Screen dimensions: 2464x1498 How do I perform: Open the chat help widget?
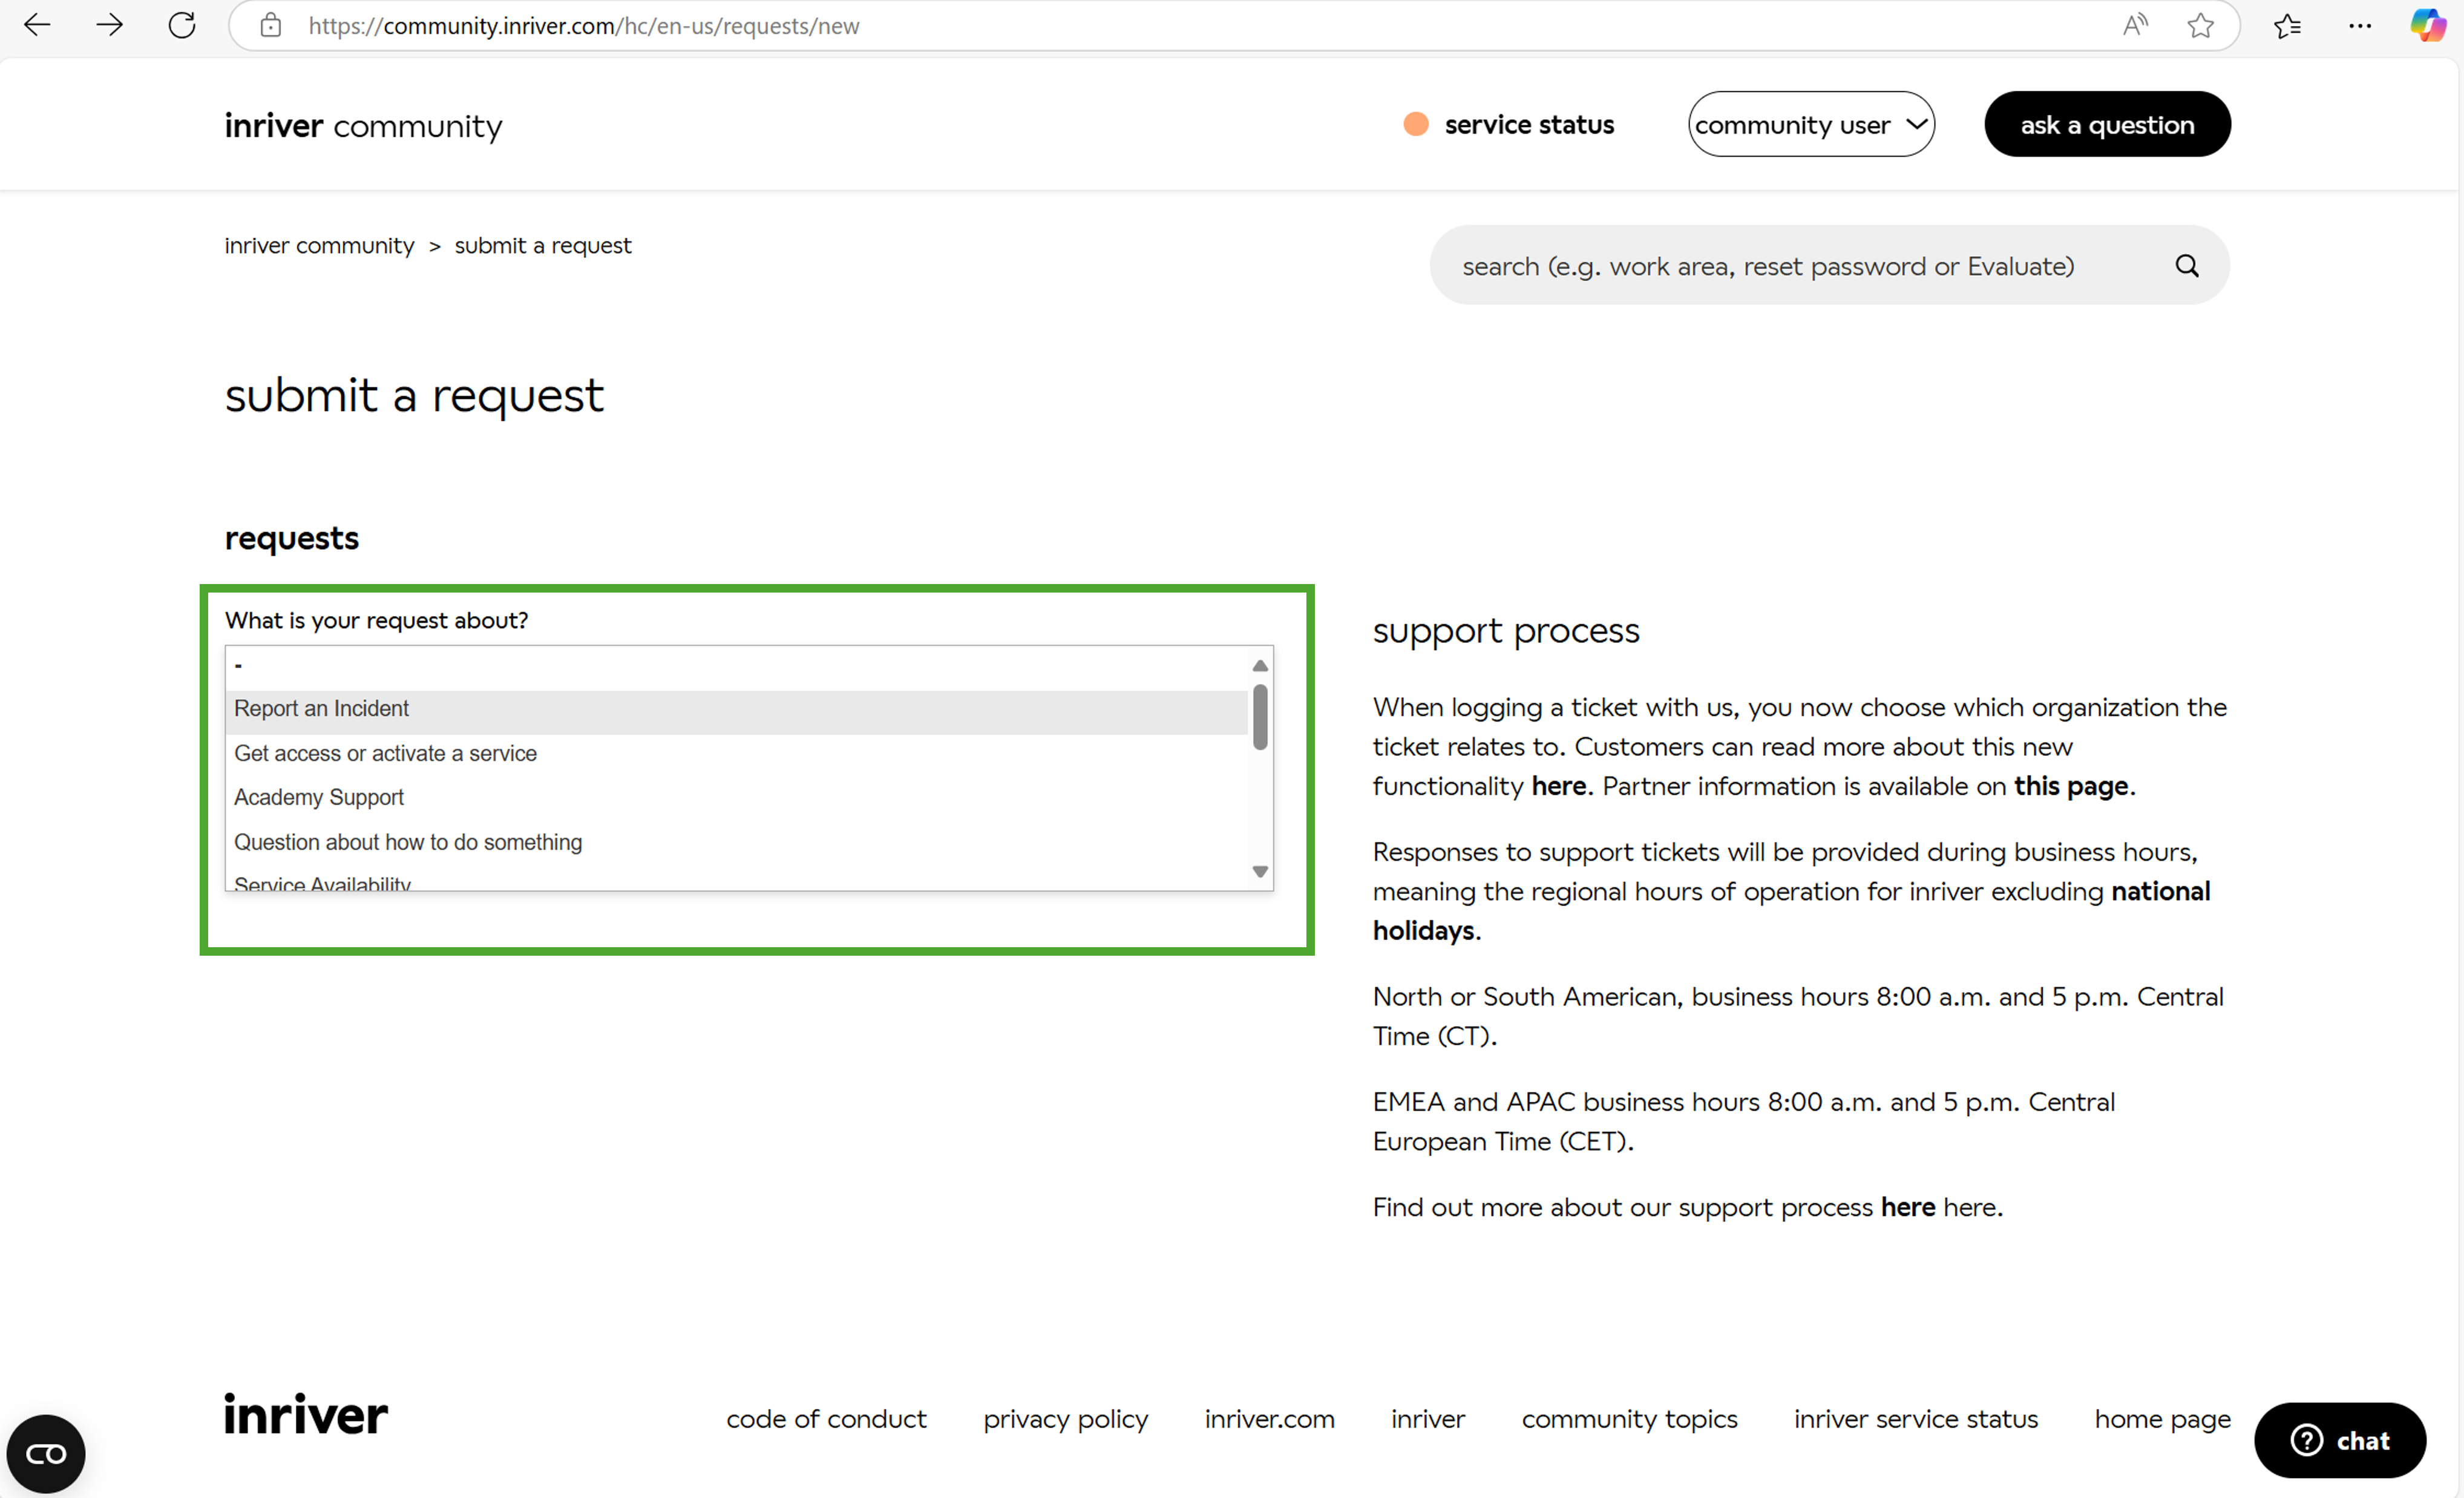tap(2339, 1440)
